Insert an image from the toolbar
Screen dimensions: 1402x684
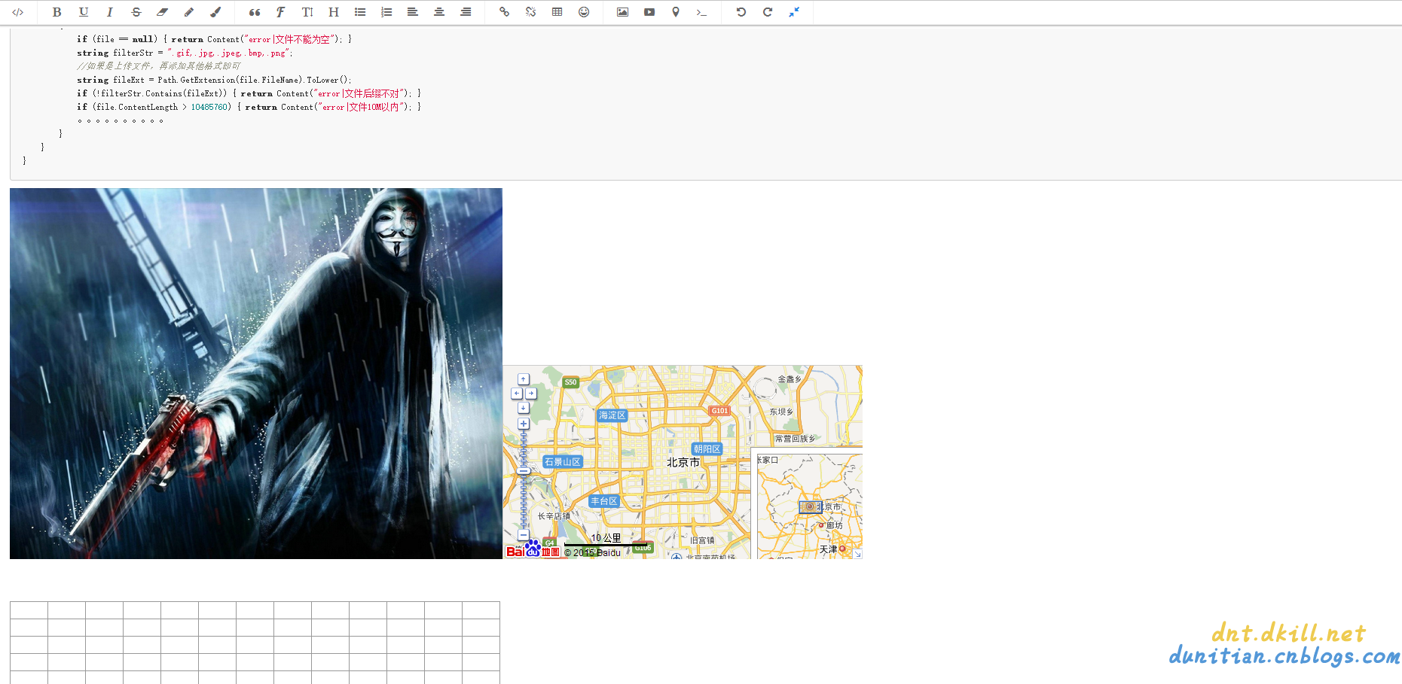point(622,12)
